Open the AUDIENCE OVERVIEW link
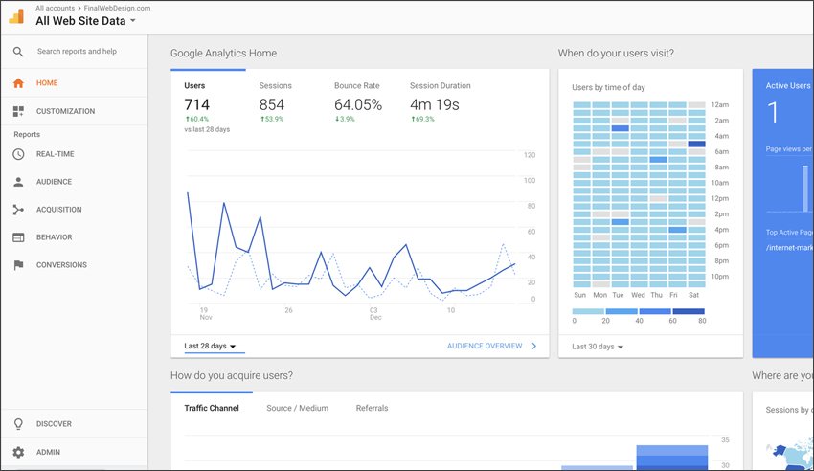Image resolution: width=814 pixels, height=471 pixels. [x=485, y=346]
